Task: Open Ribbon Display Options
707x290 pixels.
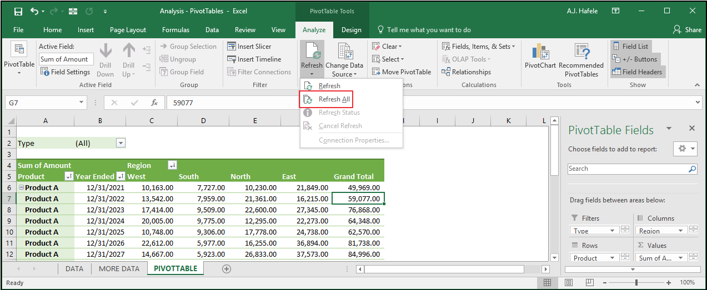Action: coord(615,11)
